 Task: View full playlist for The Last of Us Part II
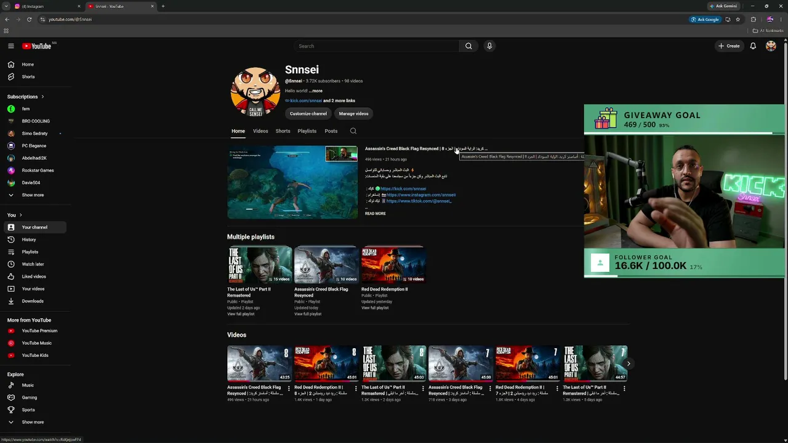click(x=241, y=314)
